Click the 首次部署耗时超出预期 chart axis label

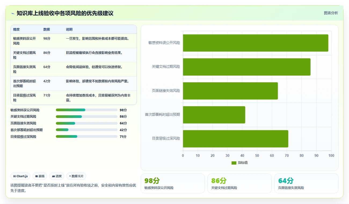tap(162, 114)
